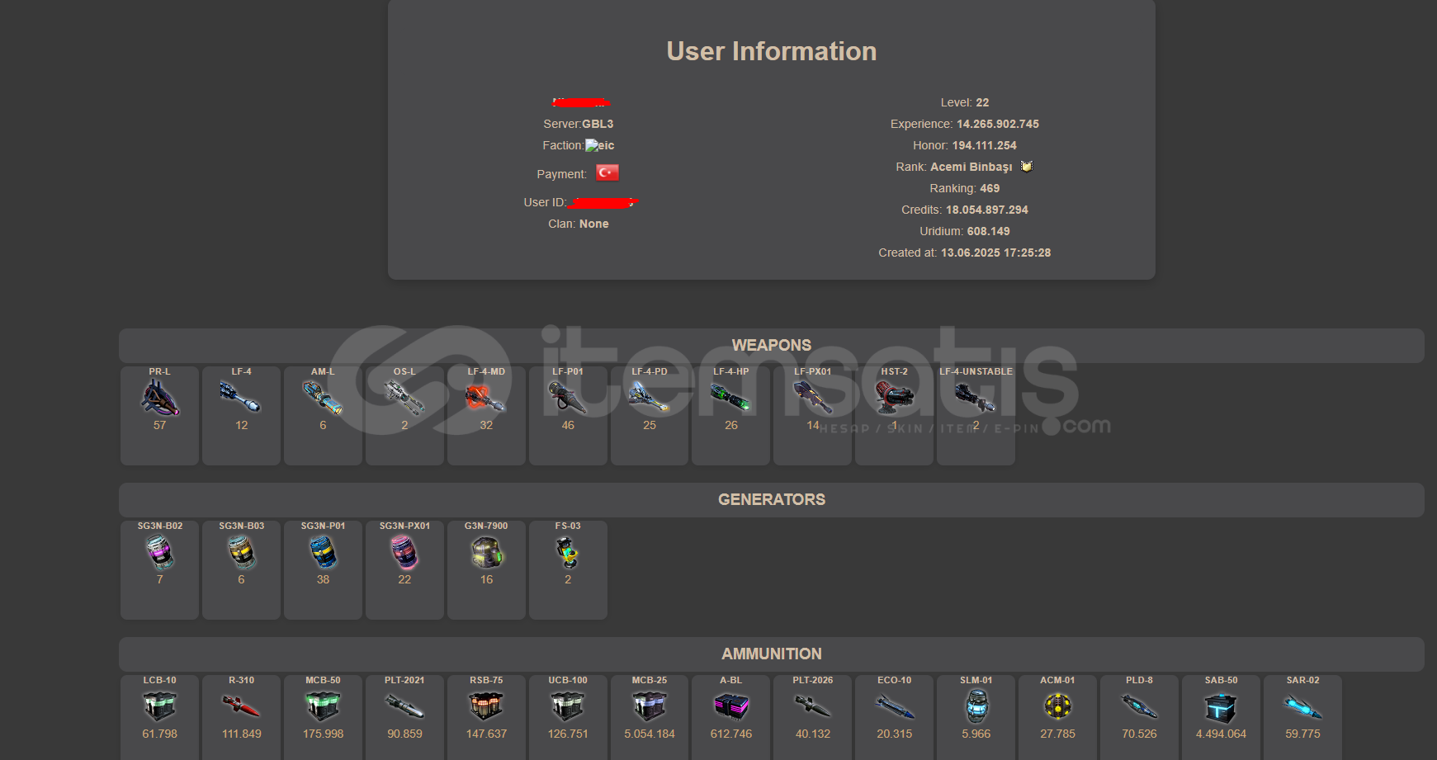Click the Turkish flag payment icon

607,172
